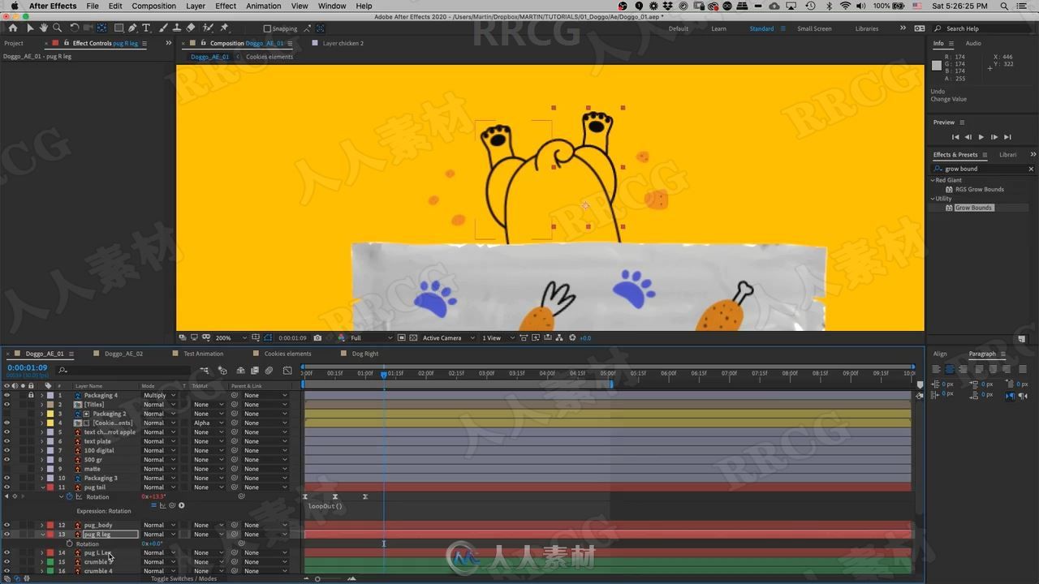
Task: Select the Roto Brush tool
Action: click(x=209, y=28)
